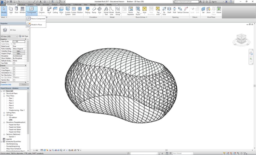
Task: Open the Properties help link
Action: click(6, 84)
